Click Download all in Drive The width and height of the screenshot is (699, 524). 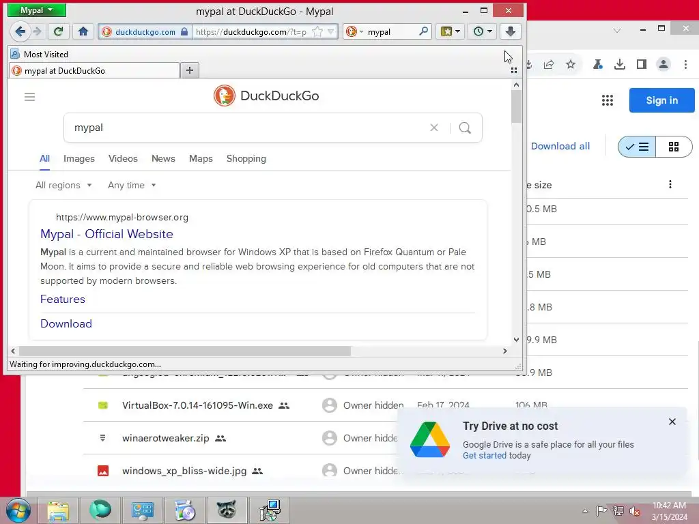click(560, 146)
